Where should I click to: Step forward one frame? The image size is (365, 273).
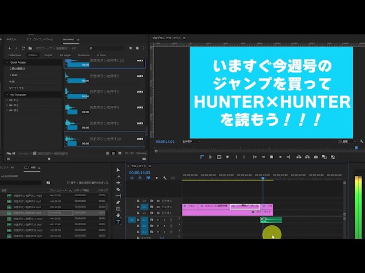[x=280, y=157]
